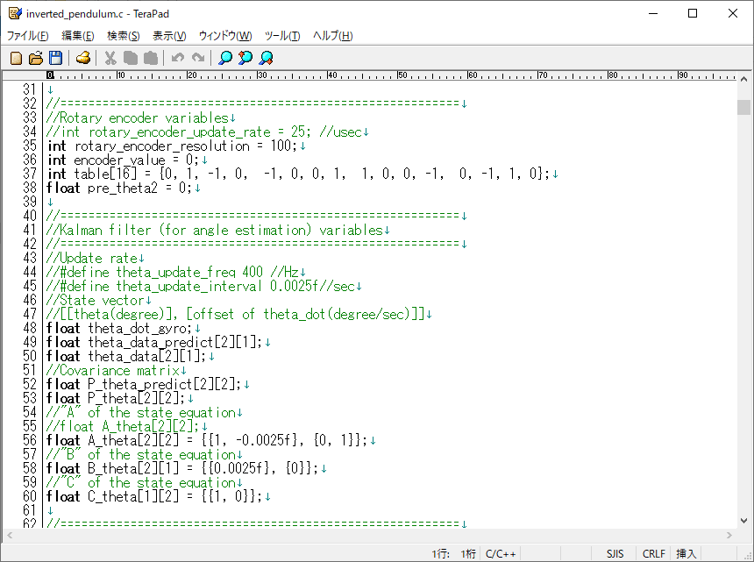
Task: Click "theta_update_interval" on line 45
Action: (x=189, y=286)
